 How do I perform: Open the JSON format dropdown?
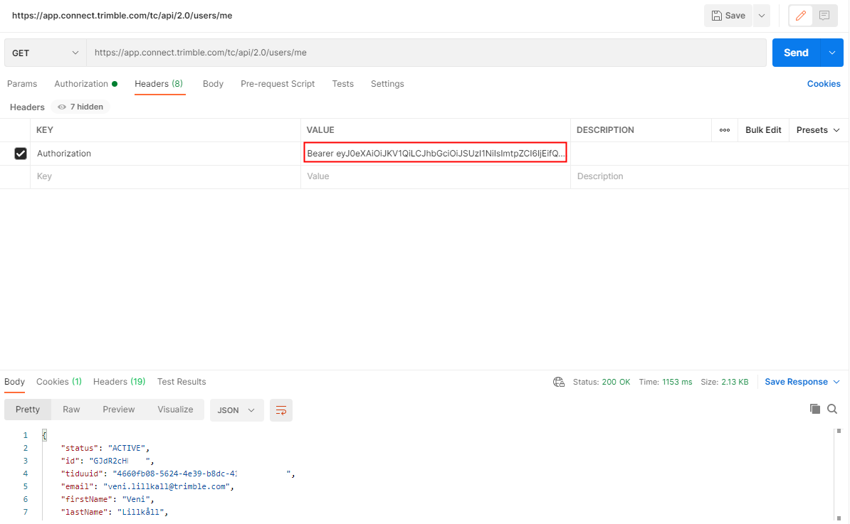236,410
